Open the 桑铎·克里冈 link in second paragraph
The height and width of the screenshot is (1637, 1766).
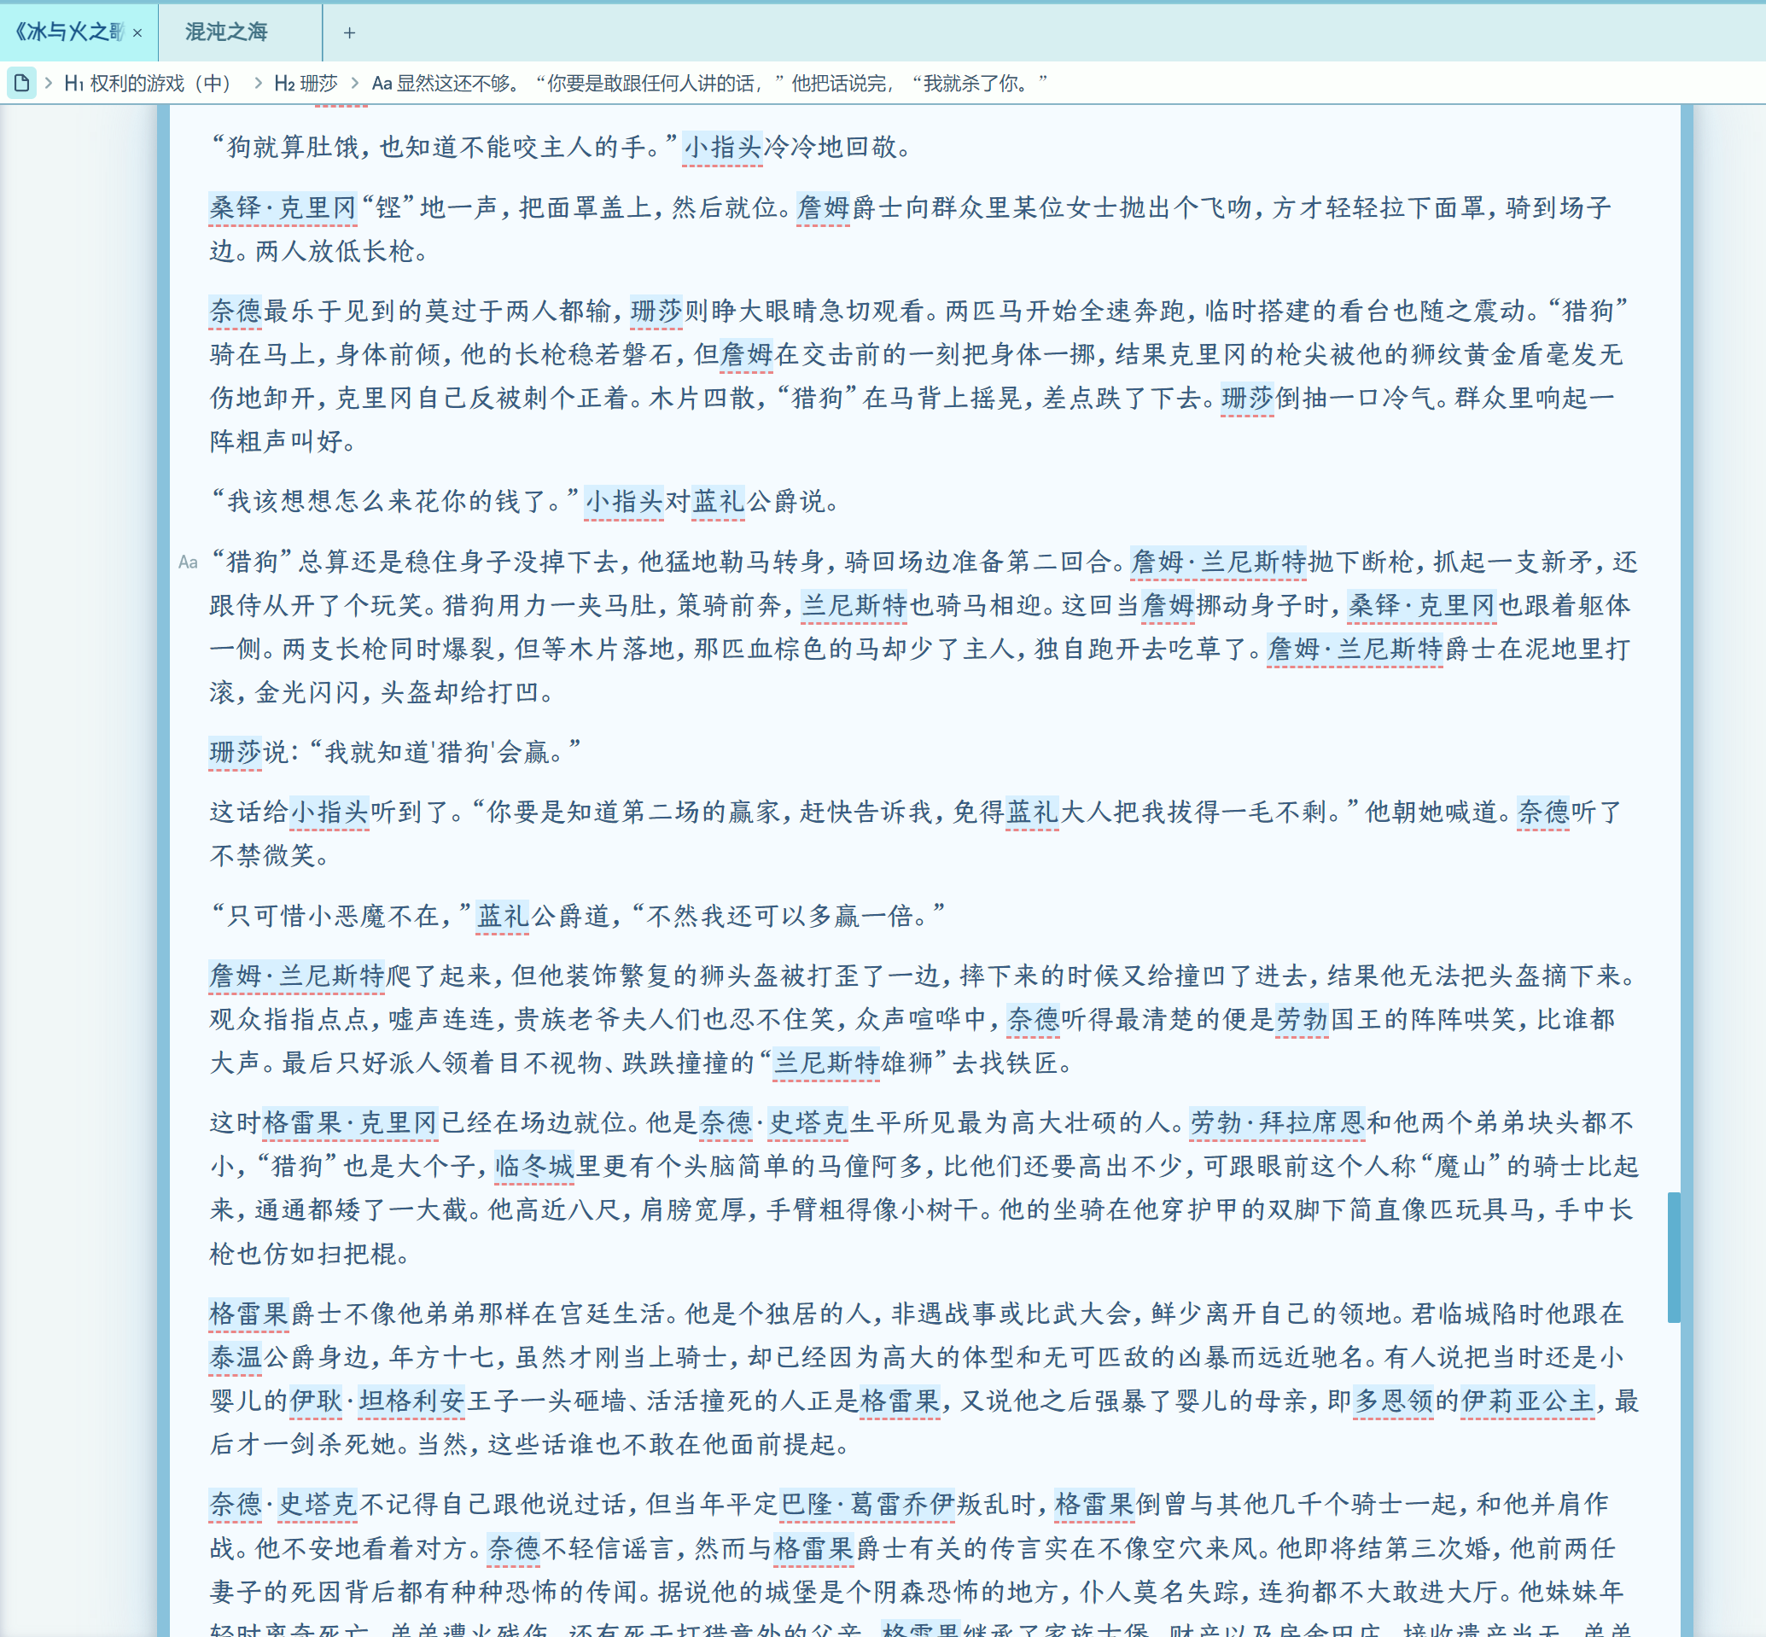(283, 208)
